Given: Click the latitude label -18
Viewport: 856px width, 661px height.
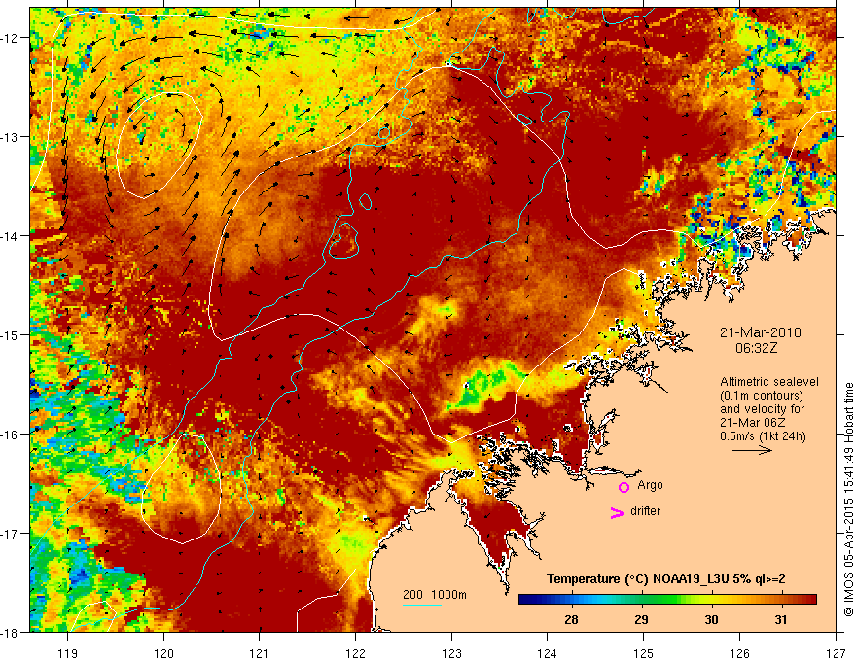Looking at the screenshot, I should tap(11, 633).
